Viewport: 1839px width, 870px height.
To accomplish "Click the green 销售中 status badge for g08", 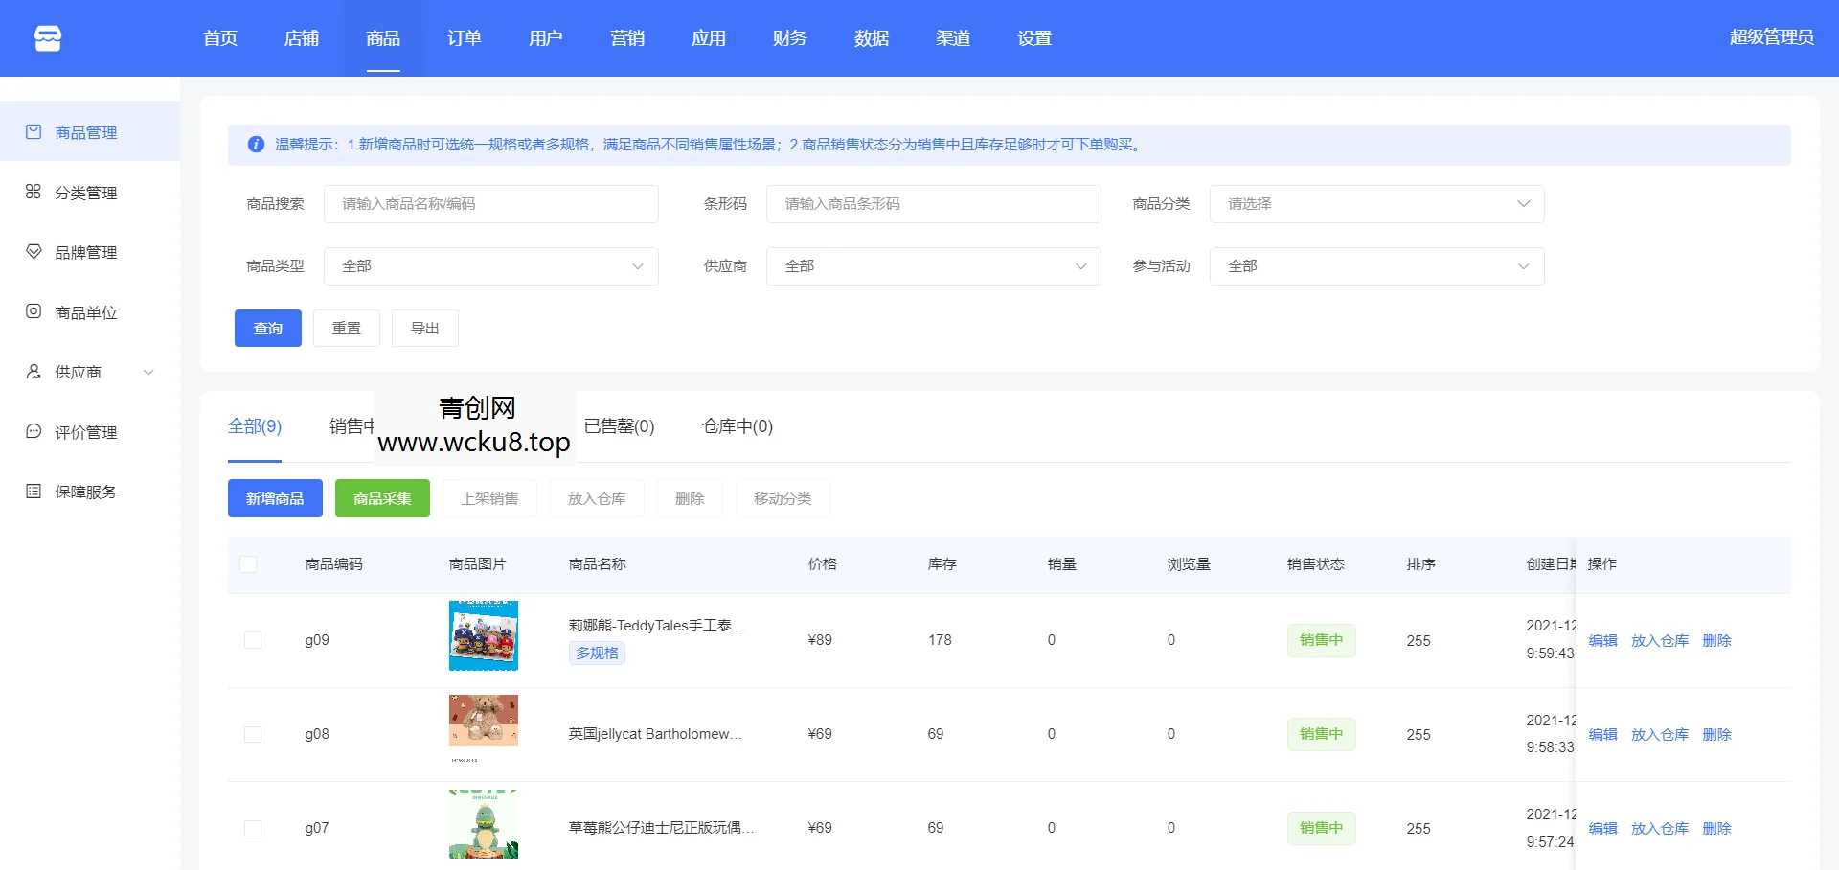I will tap(1322, 733).
